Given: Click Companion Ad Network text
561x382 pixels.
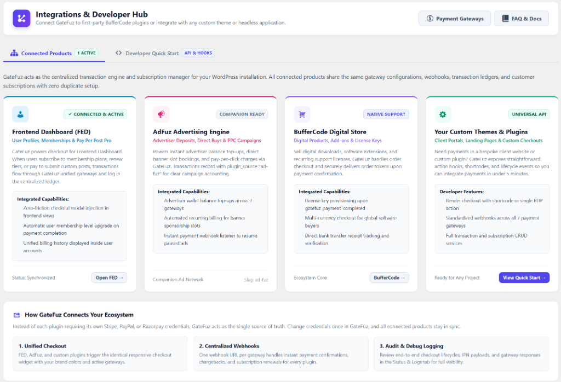Looking at the screenshot, I should (178, 280).
